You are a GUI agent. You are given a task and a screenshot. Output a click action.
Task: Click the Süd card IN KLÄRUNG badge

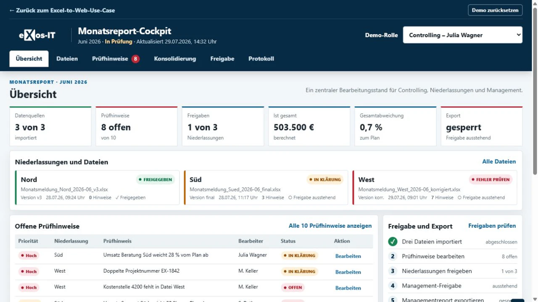pyautogui.click(x=325, y=180)
